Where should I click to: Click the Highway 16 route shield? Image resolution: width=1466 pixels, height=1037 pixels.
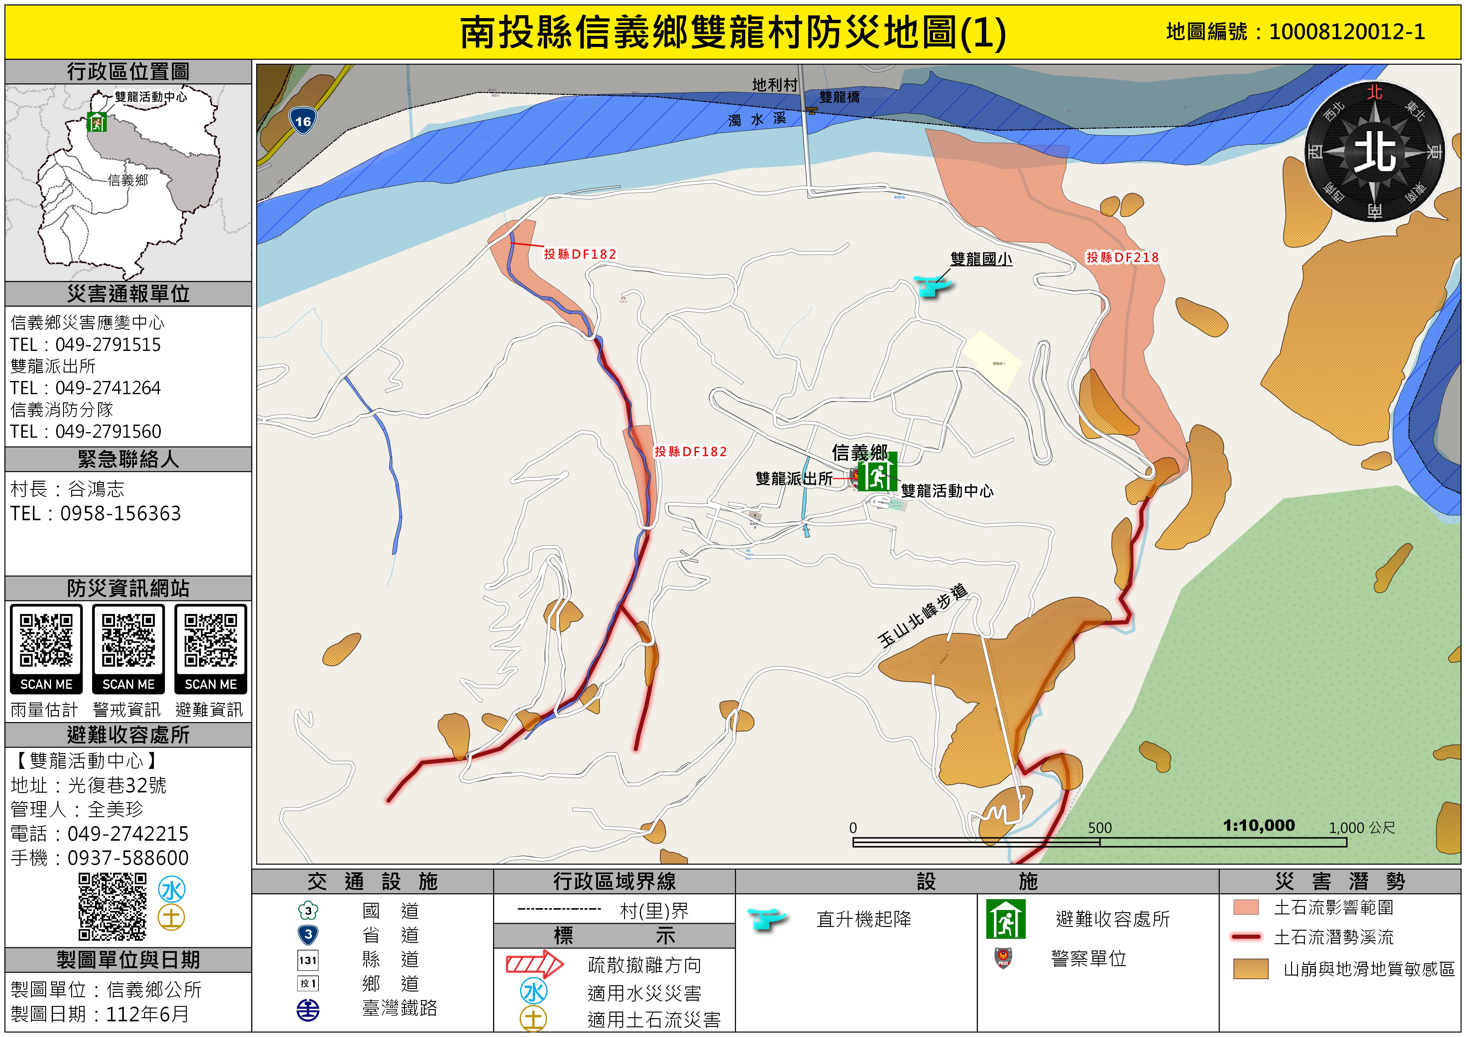point(303,121)
